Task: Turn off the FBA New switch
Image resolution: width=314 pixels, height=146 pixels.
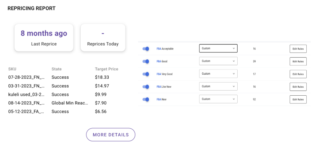Action: [x=146, y=99]
